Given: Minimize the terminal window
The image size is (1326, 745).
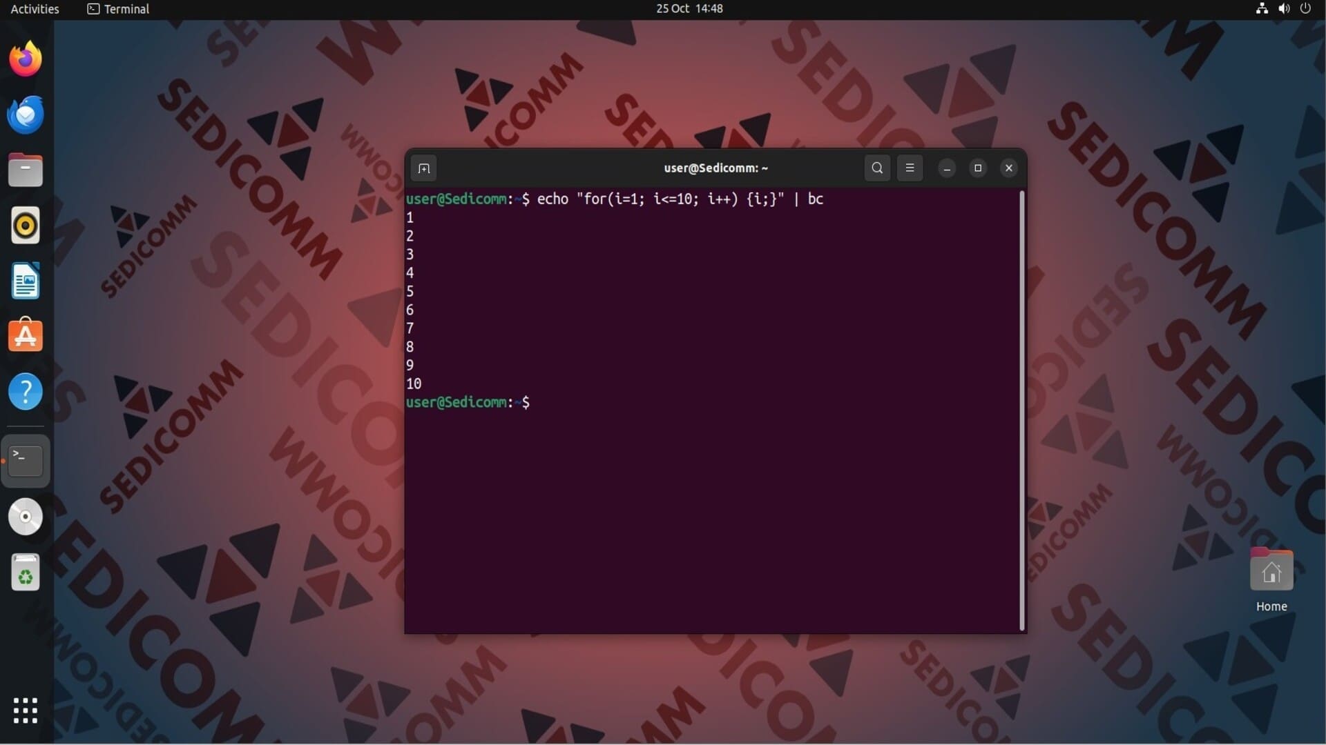Looking at the screenshot, I should pyautogui.click(x=947, y=168).
